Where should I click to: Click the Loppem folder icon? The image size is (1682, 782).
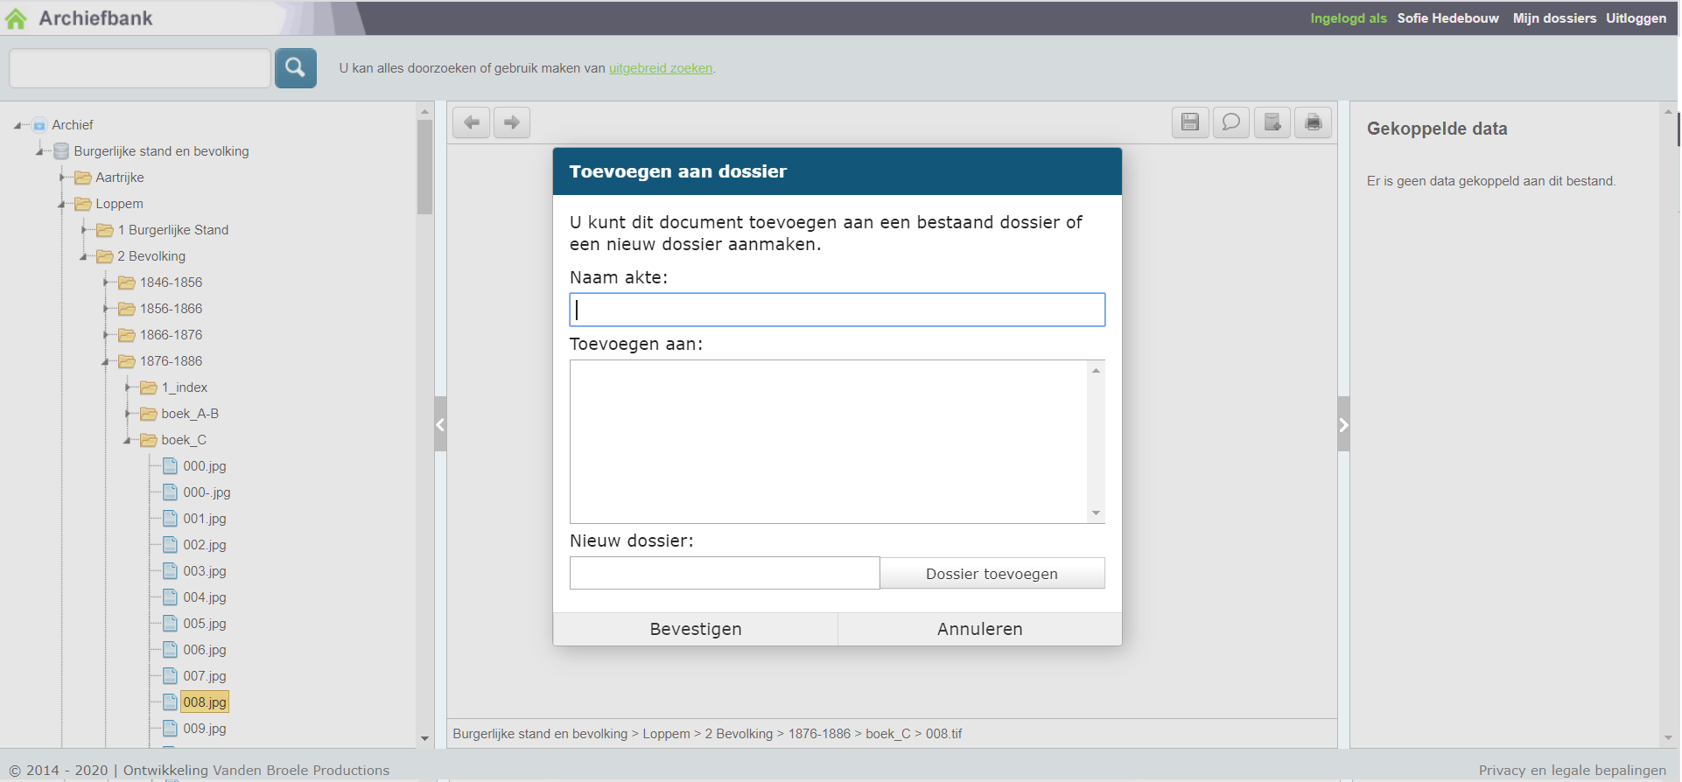pyautogui.click(x=83, y=204)
